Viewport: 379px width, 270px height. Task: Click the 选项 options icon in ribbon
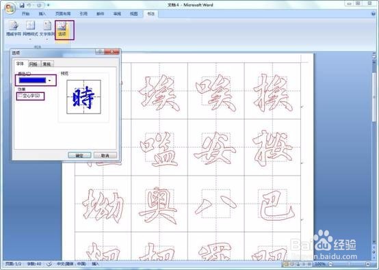click(62, 29)
